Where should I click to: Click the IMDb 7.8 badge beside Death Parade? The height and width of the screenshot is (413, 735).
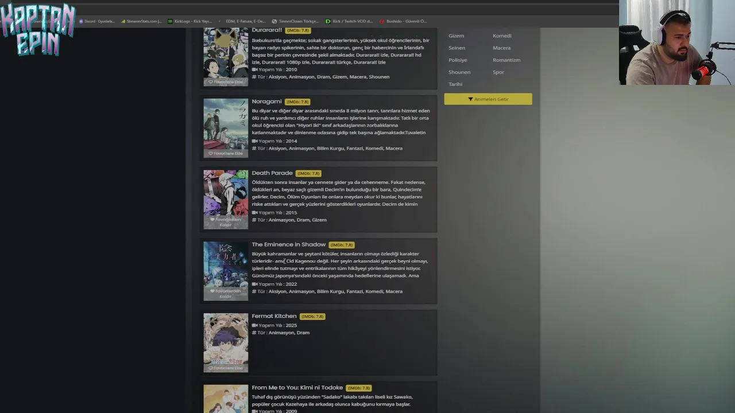(308, 173)
